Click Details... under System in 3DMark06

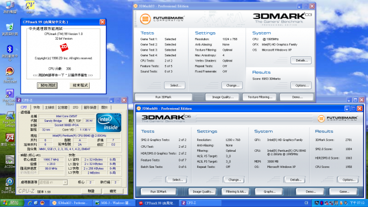[295, 180]
